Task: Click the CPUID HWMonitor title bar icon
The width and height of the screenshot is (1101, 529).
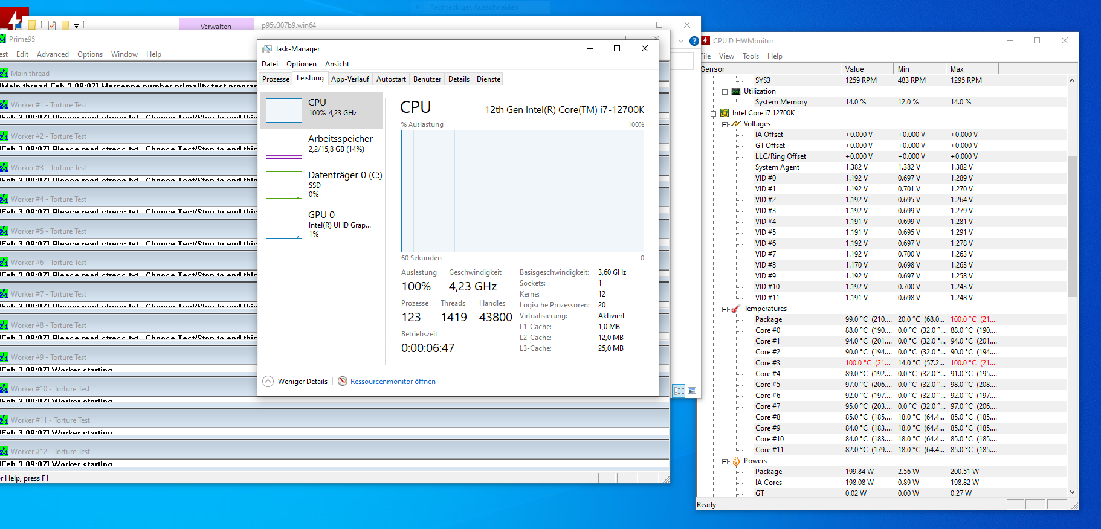Action: (705, 40)
